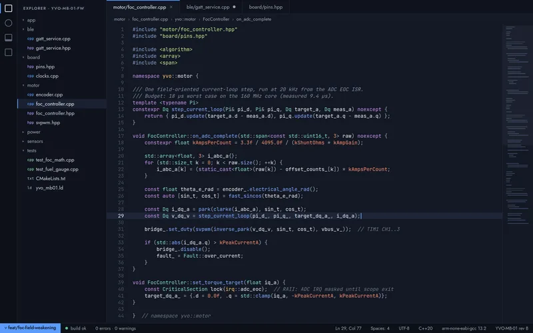The width and height of the screenshot is (533, 333).
Task: Click 'CriticalSection' in line 40
Action: (185, 289)
